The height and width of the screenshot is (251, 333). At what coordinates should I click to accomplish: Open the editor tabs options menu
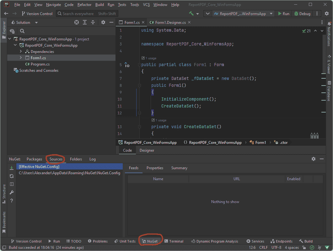[322, 22]
